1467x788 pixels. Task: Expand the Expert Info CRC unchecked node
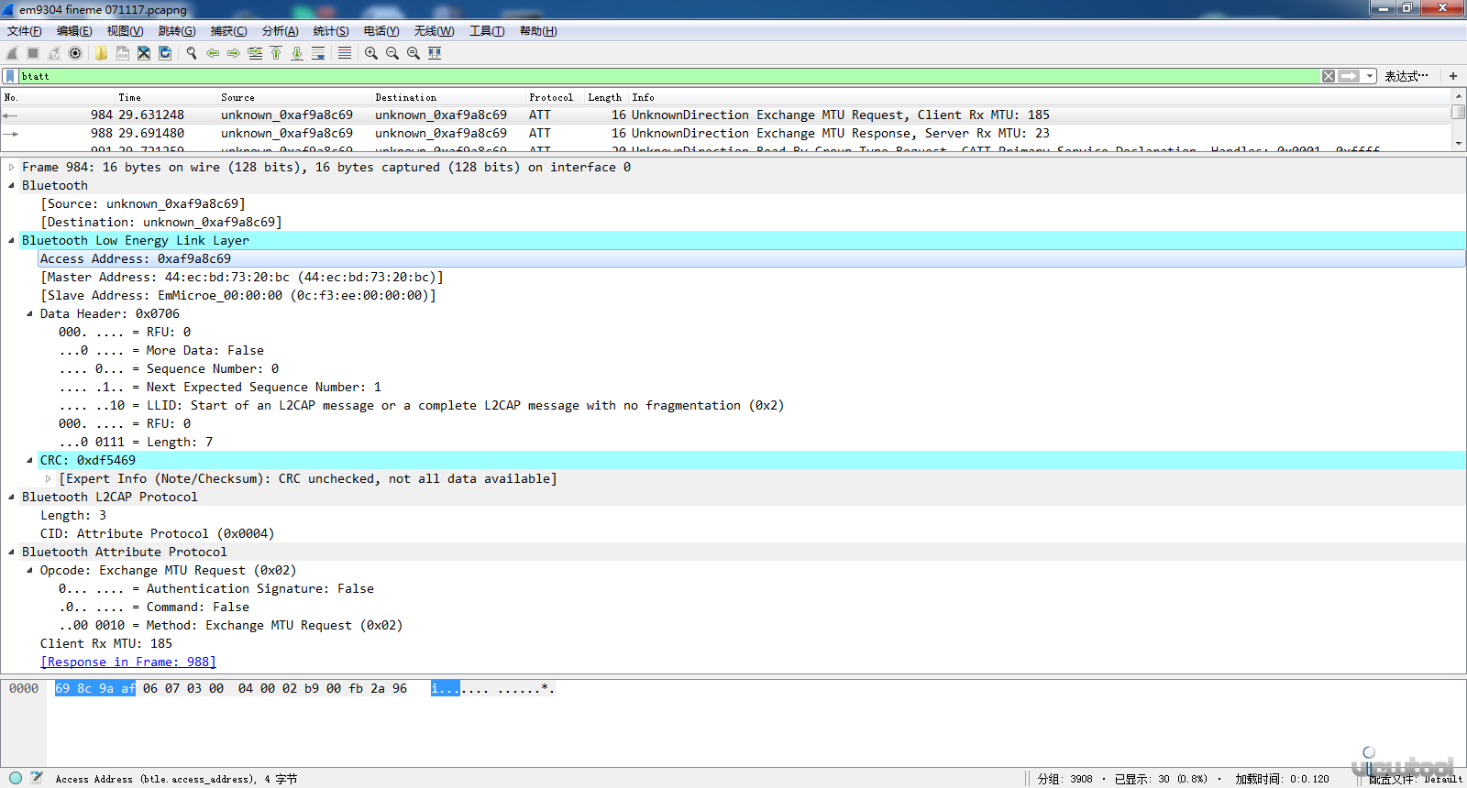tap(48, 478)
